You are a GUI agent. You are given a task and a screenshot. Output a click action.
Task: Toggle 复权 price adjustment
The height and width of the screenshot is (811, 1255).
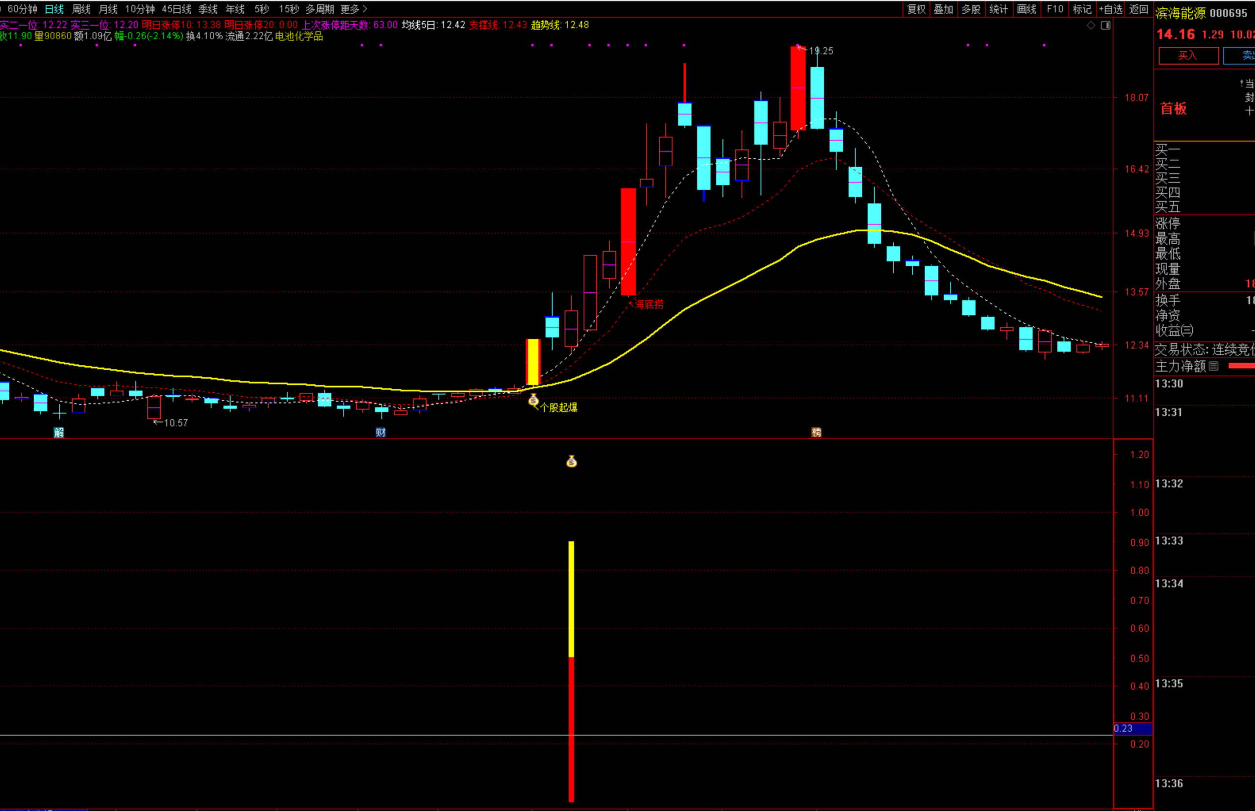pyautogui.click(x=916, y=9)
